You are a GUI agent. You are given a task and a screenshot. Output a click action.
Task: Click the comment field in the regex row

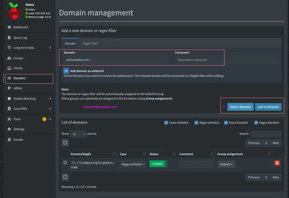point(196,164)
